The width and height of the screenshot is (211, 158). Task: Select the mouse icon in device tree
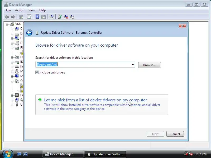(x=17, y=71)
